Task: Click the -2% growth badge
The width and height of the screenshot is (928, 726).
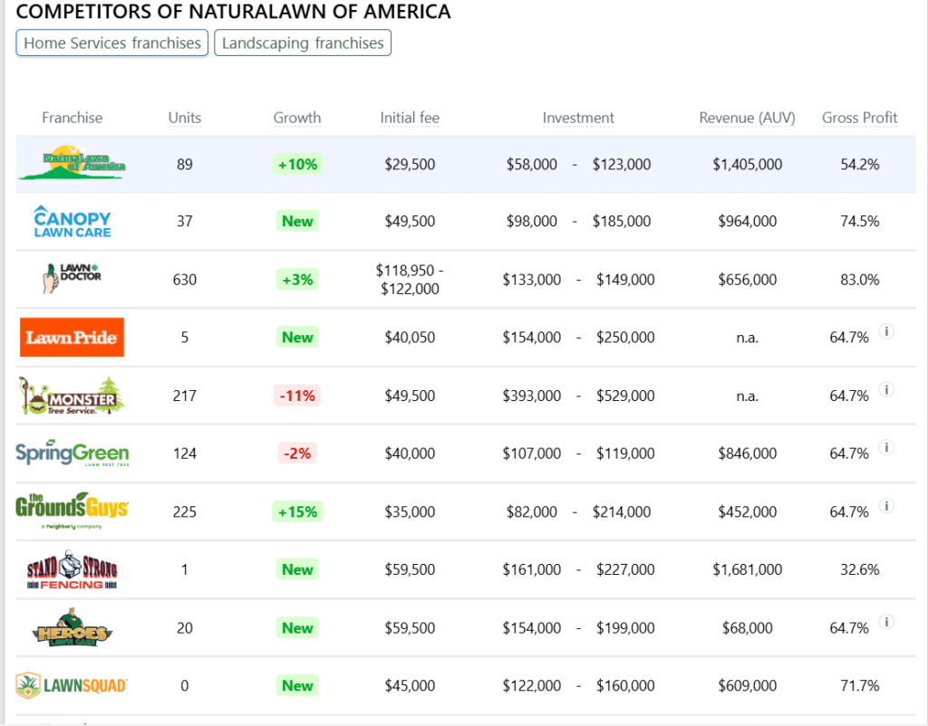Action: tap(297, 454)
